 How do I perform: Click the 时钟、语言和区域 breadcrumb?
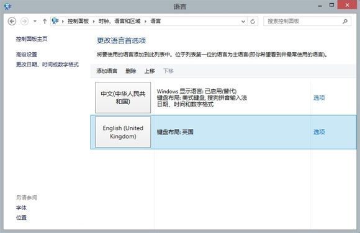click(119, 21)
